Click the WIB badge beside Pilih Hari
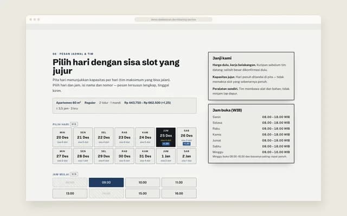This screenshot has width=347, height=216. click(x=74, y=124)
